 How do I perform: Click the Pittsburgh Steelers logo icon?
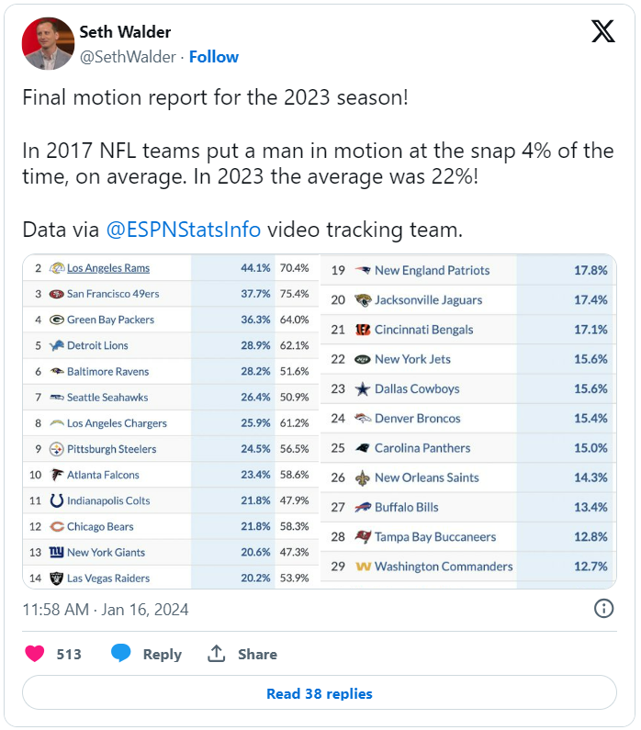tap(56, 449)
